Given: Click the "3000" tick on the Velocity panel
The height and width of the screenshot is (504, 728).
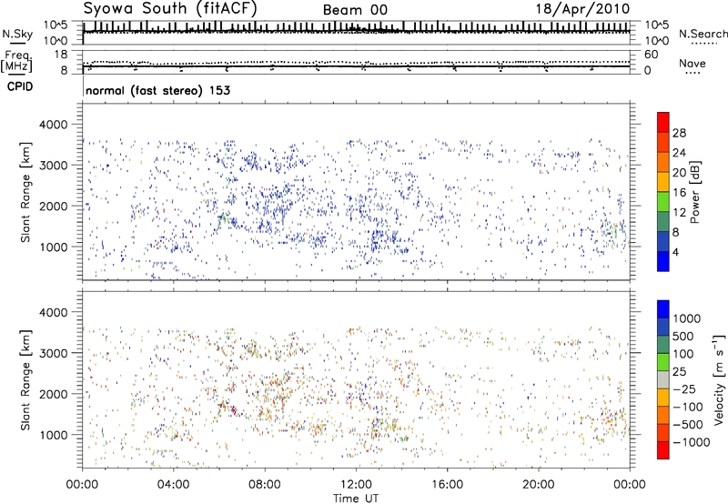Looking at the screenshot, I should (x=54, y=353).
